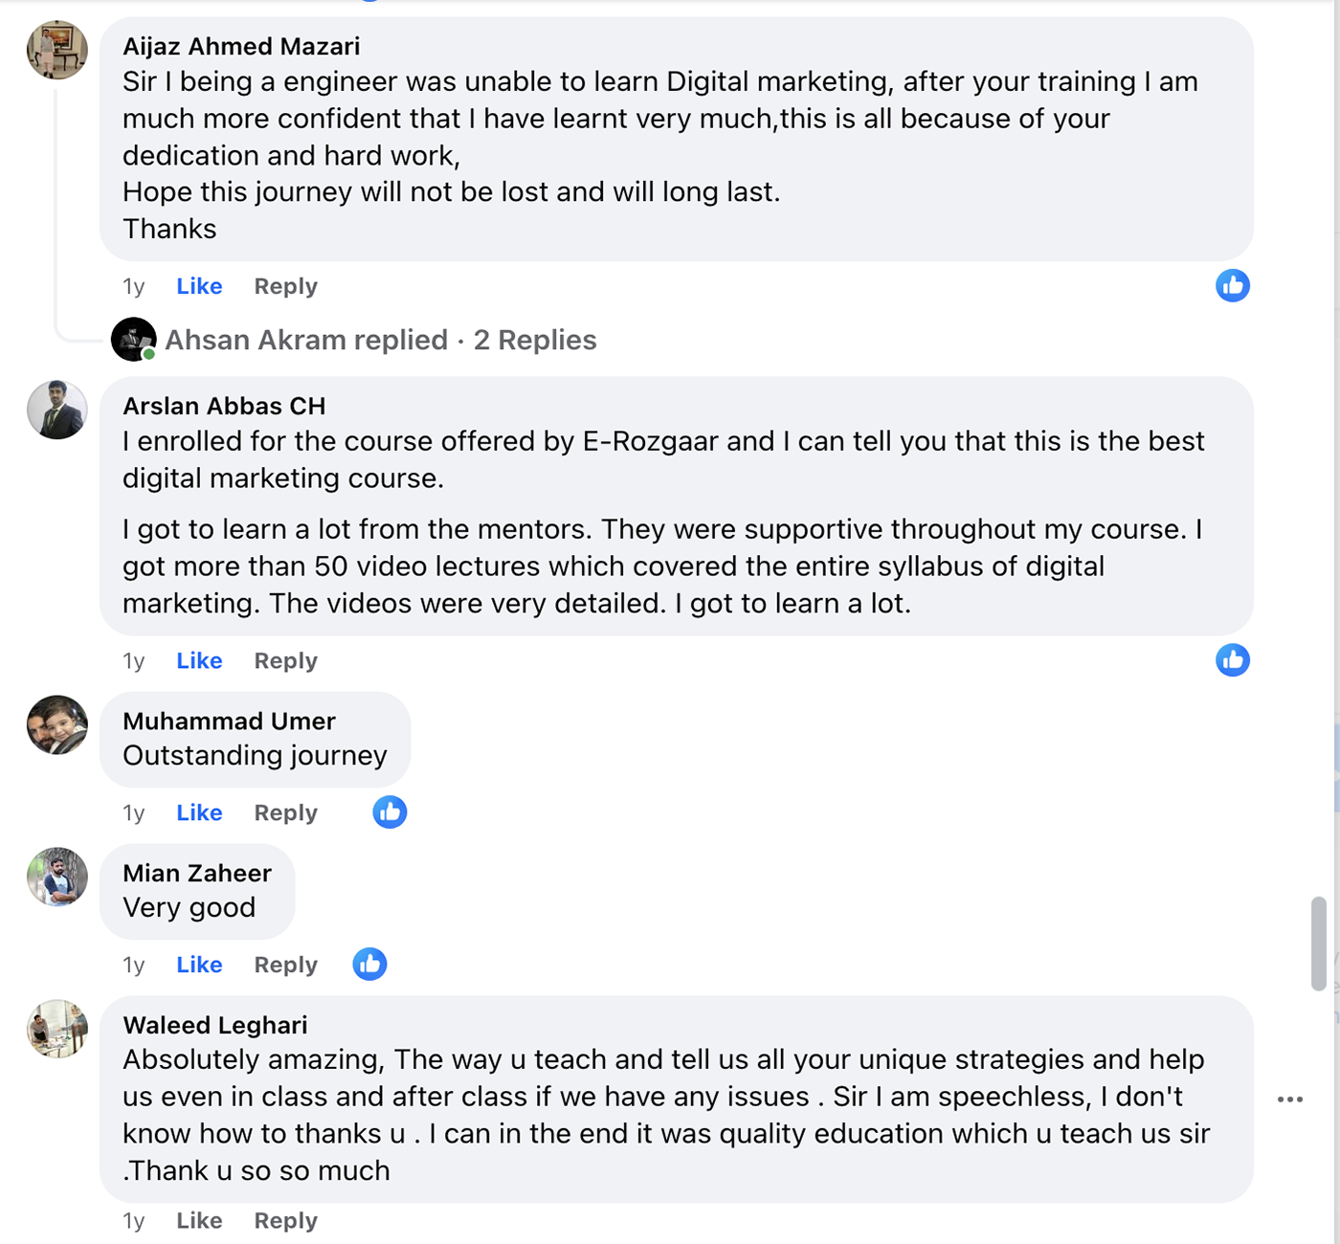Like Waleed Leghari's comment
The image size is (1340, 1244).
click(199, 1220)
